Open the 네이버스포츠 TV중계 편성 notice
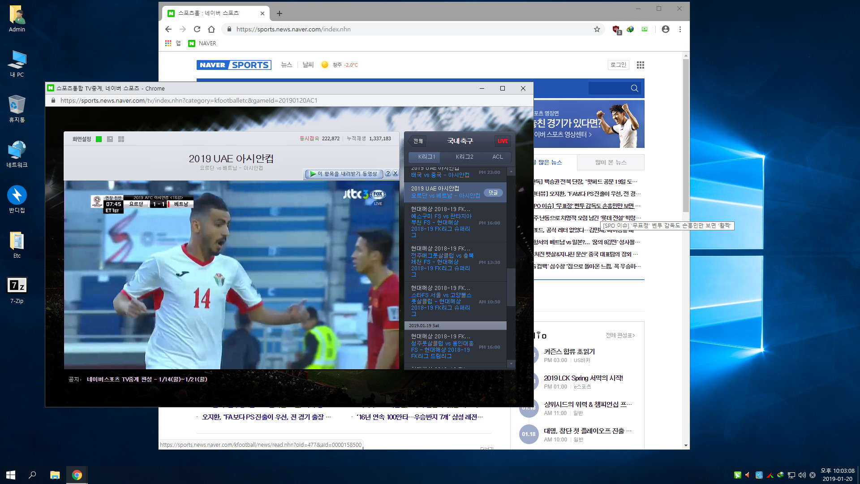This screenshot has height=484, width=860. pyautogui.click(x=147, y=379)
